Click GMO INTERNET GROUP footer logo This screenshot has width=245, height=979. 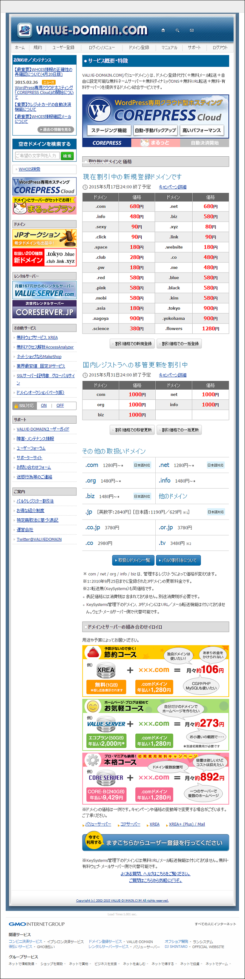(37, 924)
